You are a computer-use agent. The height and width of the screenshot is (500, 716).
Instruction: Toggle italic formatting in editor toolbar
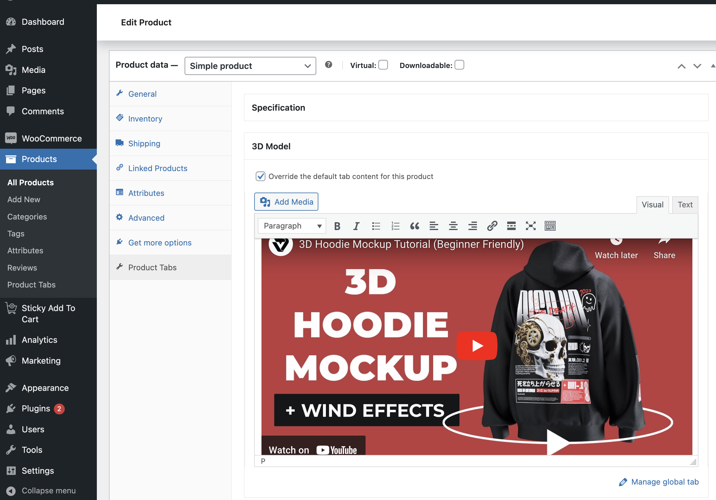(x=356, y=226)
